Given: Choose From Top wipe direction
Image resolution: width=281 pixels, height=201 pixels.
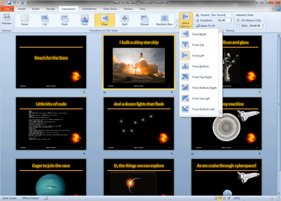Looking at the screenshot, I should click(x=199, y=45).
